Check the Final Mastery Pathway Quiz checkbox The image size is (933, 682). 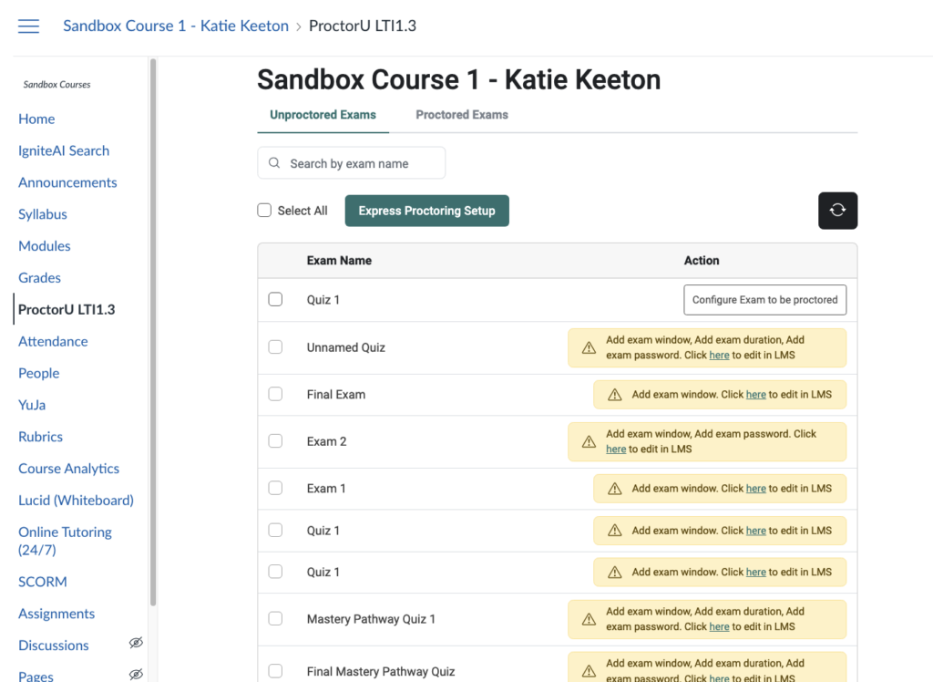pyautogui.click(x=275, y=671)
